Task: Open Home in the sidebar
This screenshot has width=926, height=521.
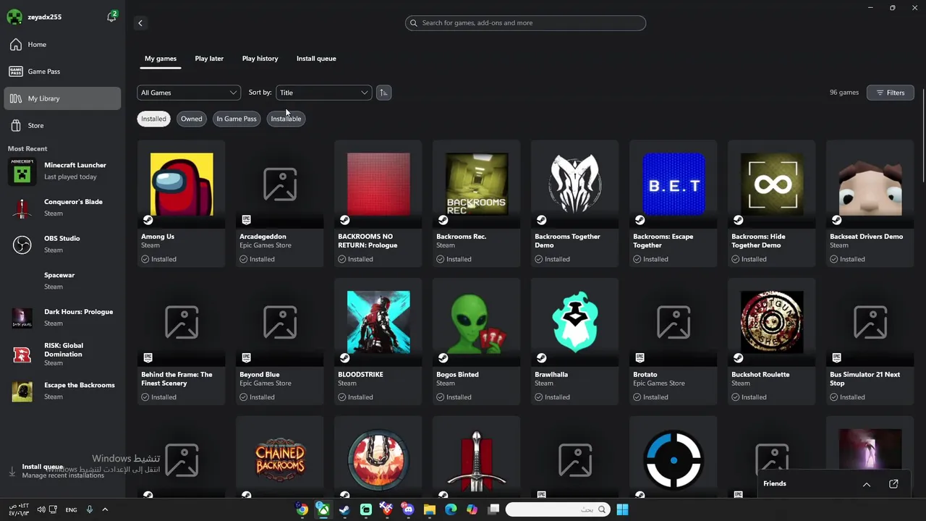Action: click(62, 45)
